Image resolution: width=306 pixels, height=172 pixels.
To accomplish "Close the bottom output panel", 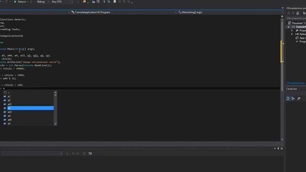I will pyautogui.click(x=282, y=149).
